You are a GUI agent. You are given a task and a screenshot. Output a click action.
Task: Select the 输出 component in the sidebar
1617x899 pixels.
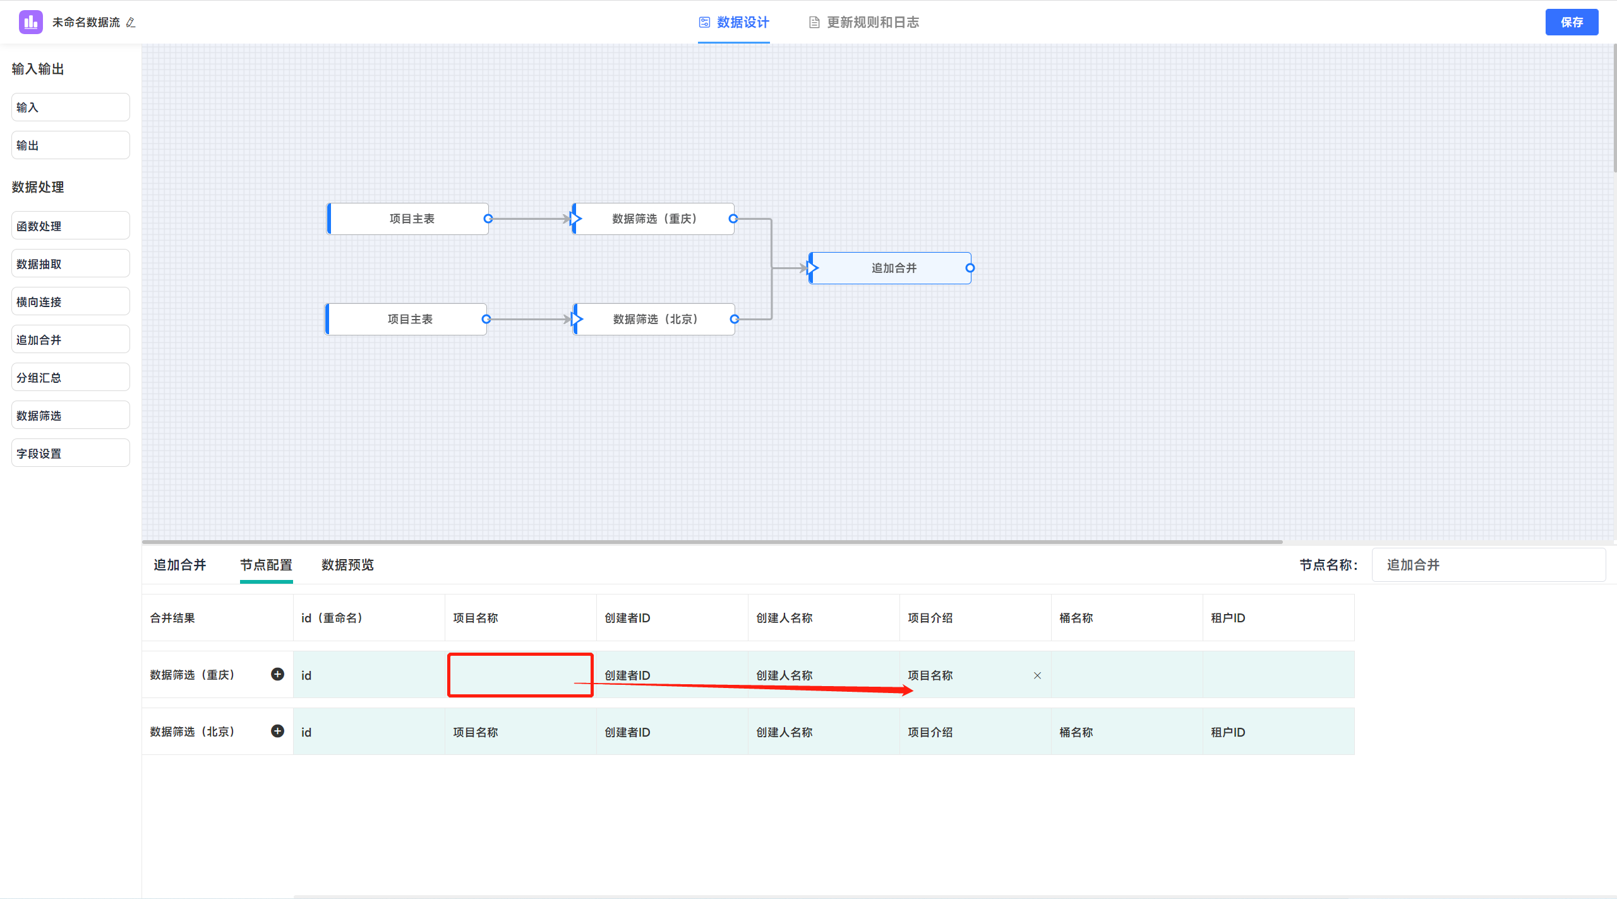tap(71, 145)
